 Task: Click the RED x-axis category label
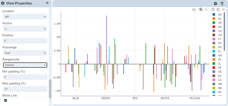[135, 98]
